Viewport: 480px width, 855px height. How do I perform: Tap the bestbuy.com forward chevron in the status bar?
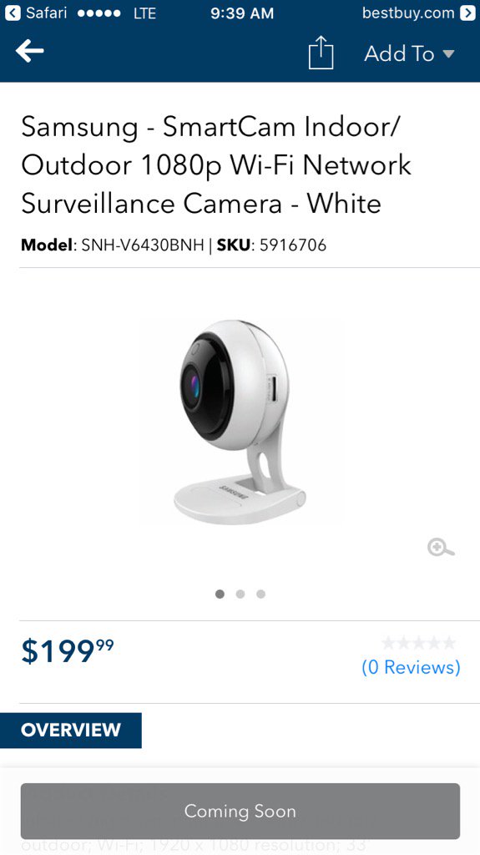tap(467, 13)
